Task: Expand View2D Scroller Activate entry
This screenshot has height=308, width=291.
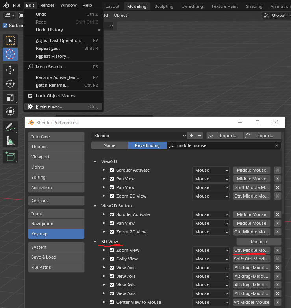Action: click(x=104, y=170)
